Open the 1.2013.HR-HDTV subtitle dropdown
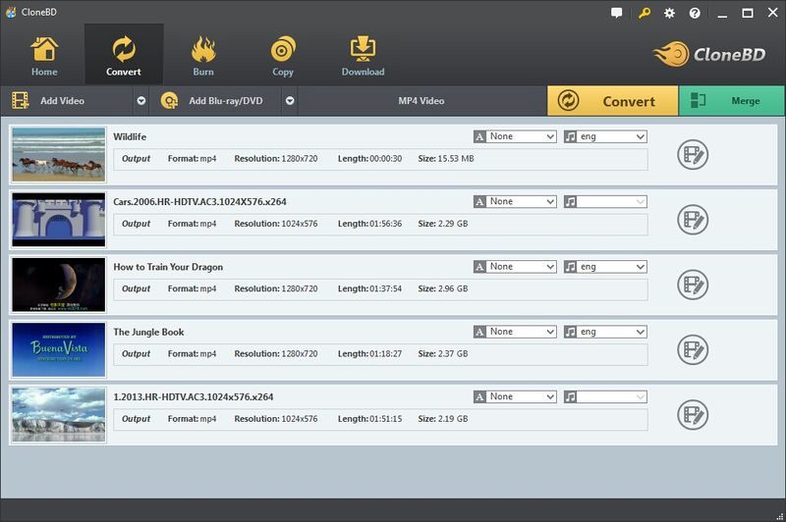The height and width of the screenshot is (522, 786). pyautogui.click(x=522, y=396)
